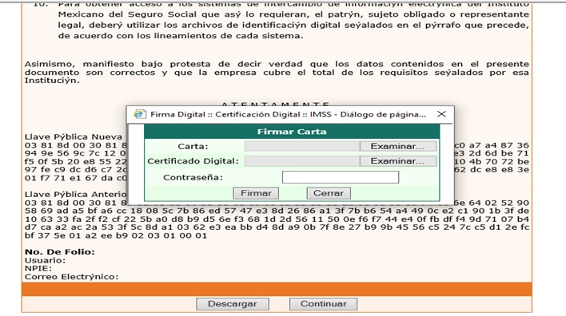Focus the Contraseña password field
The image size is (566, 316).
point(341,177)
